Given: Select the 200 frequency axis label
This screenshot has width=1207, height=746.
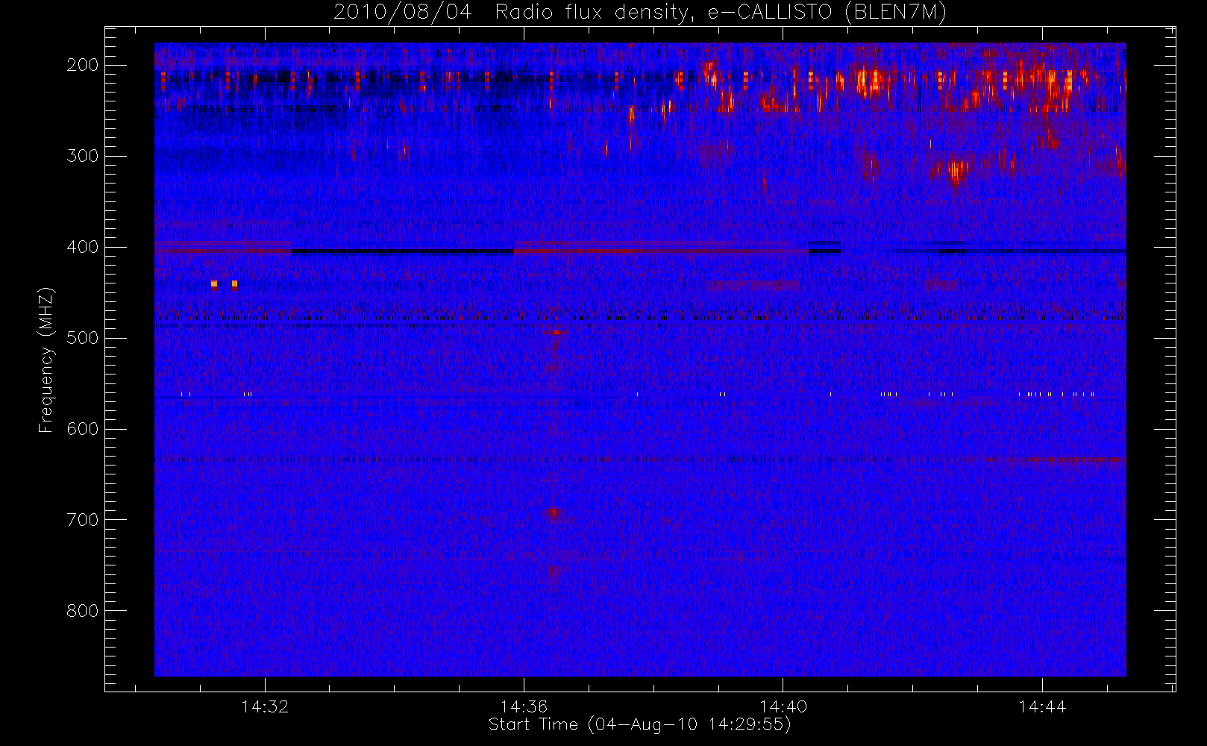Looking at the screenshot, I should 82,65.
